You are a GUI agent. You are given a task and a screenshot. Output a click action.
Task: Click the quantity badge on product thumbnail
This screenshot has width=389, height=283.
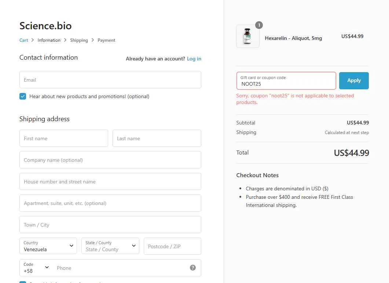(x=259, y=25)
